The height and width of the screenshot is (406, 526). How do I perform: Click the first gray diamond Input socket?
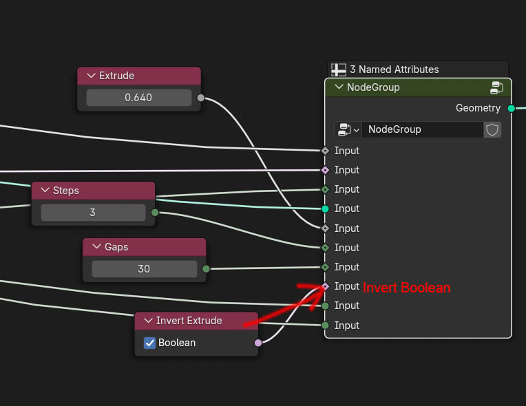pyautogui.click(x=325, y=151)
